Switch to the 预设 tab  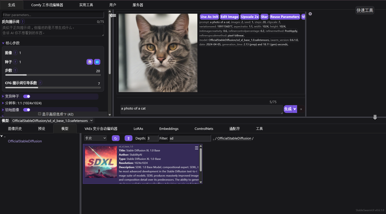click(x=42, y=129)
